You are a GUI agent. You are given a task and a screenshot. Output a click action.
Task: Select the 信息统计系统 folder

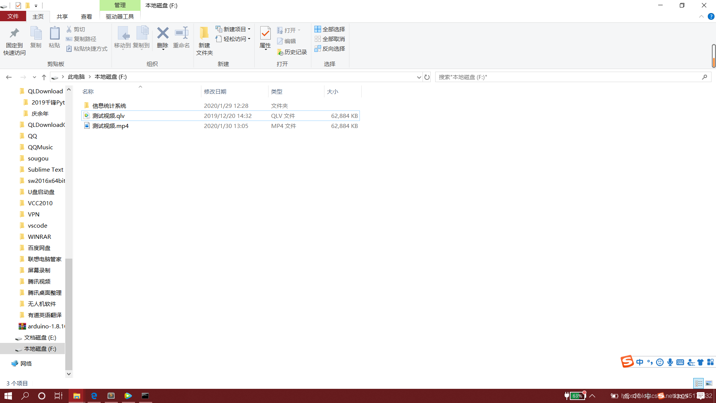(109, 106)
